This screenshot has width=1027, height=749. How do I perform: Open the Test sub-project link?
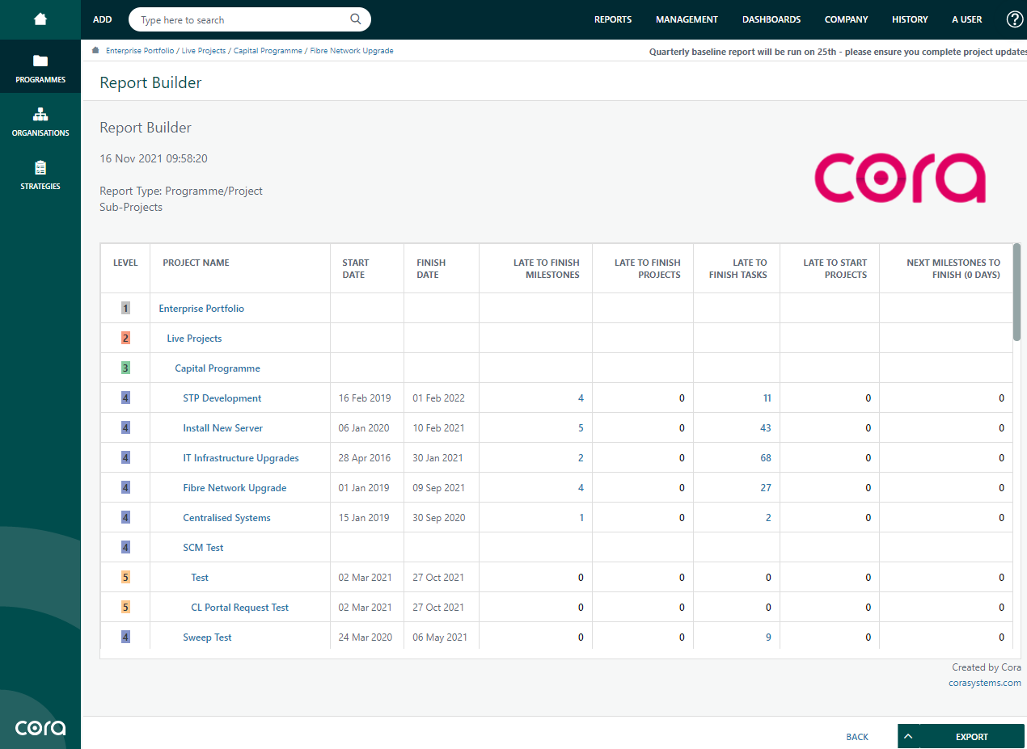pos(200,578)
